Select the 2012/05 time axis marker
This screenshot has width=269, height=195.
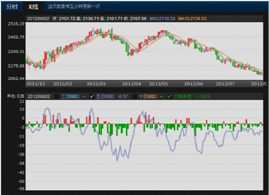click(159, 83)
